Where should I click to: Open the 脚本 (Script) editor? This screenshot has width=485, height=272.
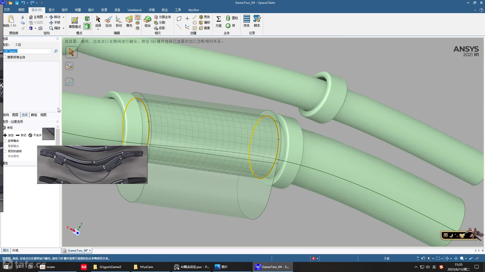257,21
